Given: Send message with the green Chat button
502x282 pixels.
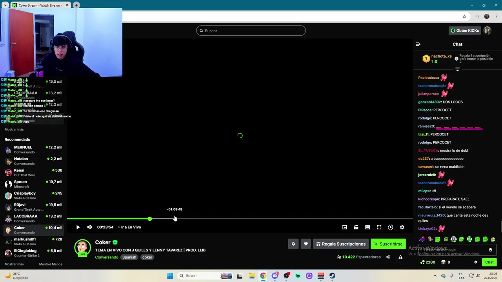Looking at the screenshot, I should pos(489,262).
